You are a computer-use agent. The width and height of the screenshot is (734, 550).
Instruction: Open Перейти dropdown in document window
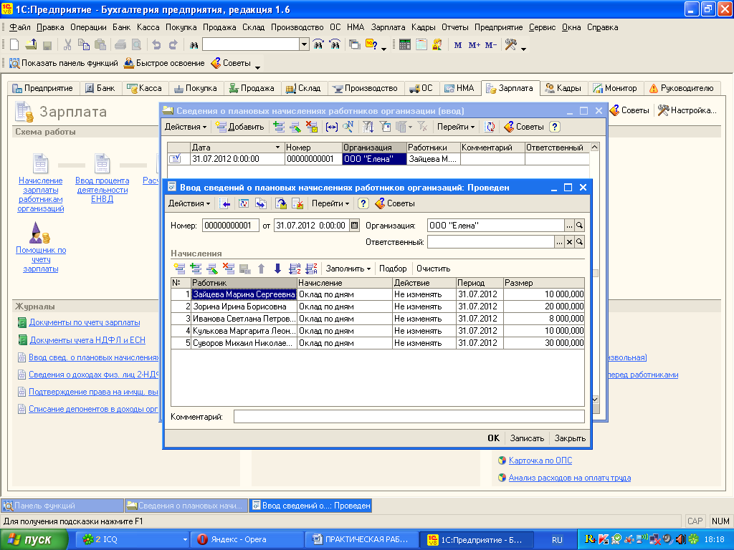tap(330, 203)
